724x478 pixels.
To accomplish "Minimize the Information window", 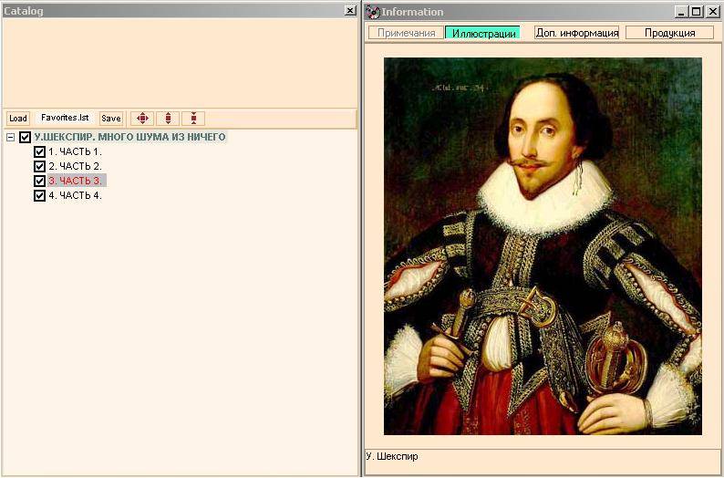I will (x=680, y=12).
